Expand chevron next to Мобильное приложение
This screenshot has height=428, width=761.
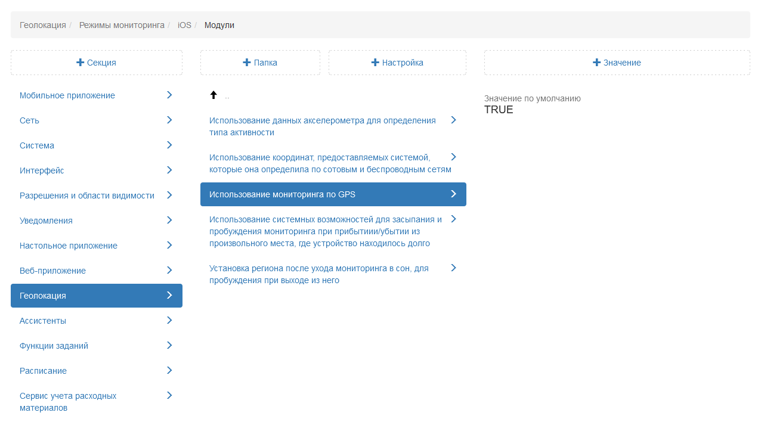pyautogui.click(x=169, y=95)
